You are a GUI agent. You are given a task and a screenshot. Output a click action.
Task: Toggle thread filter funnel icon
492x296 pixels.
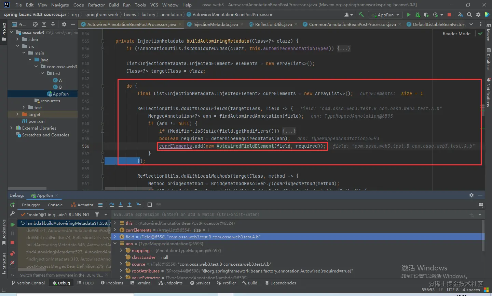coord(97,214)
